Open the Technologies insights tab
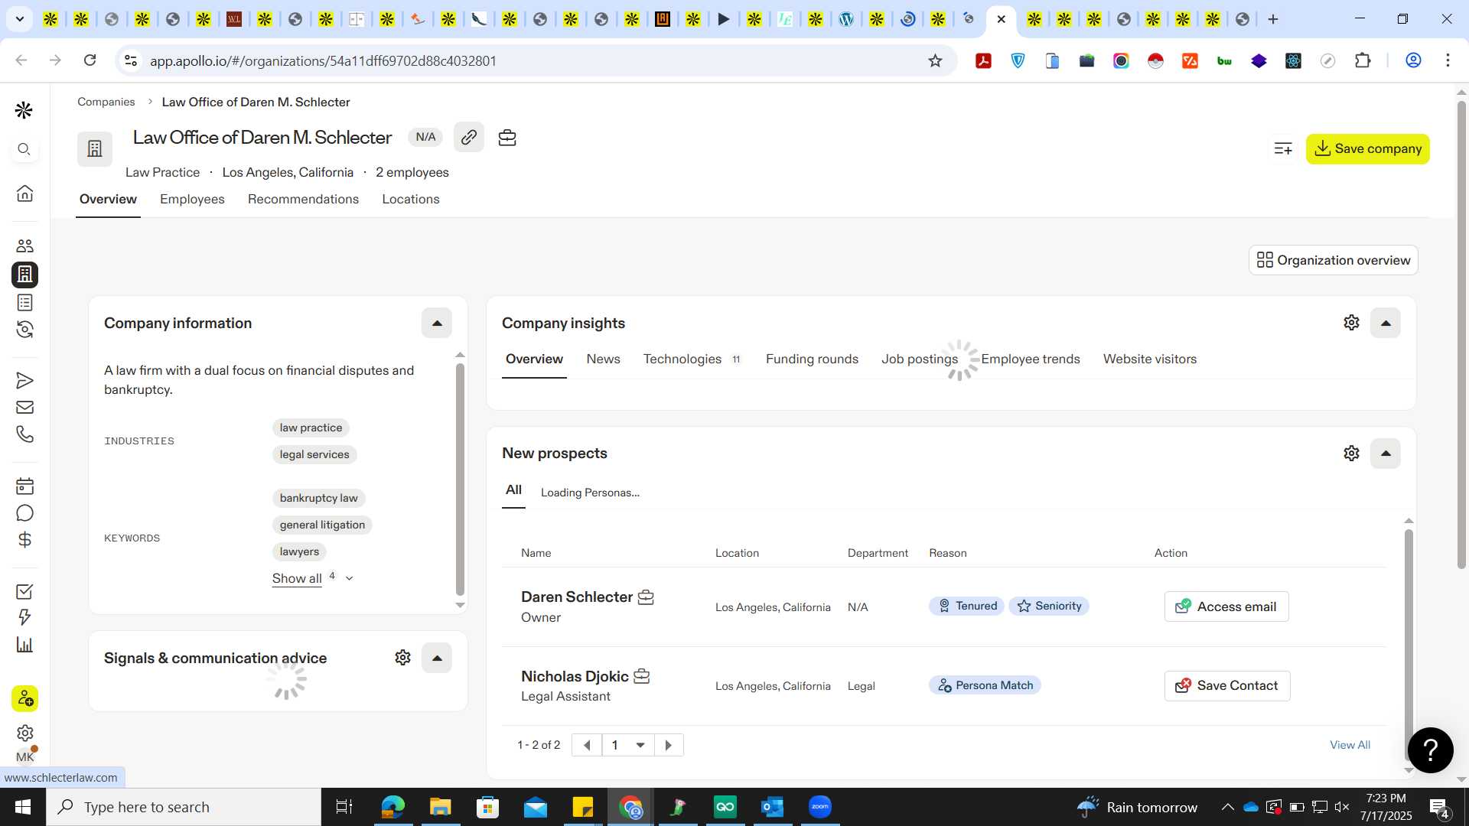The height and width of the screenshot is (826, 1469). pos(692,359)
